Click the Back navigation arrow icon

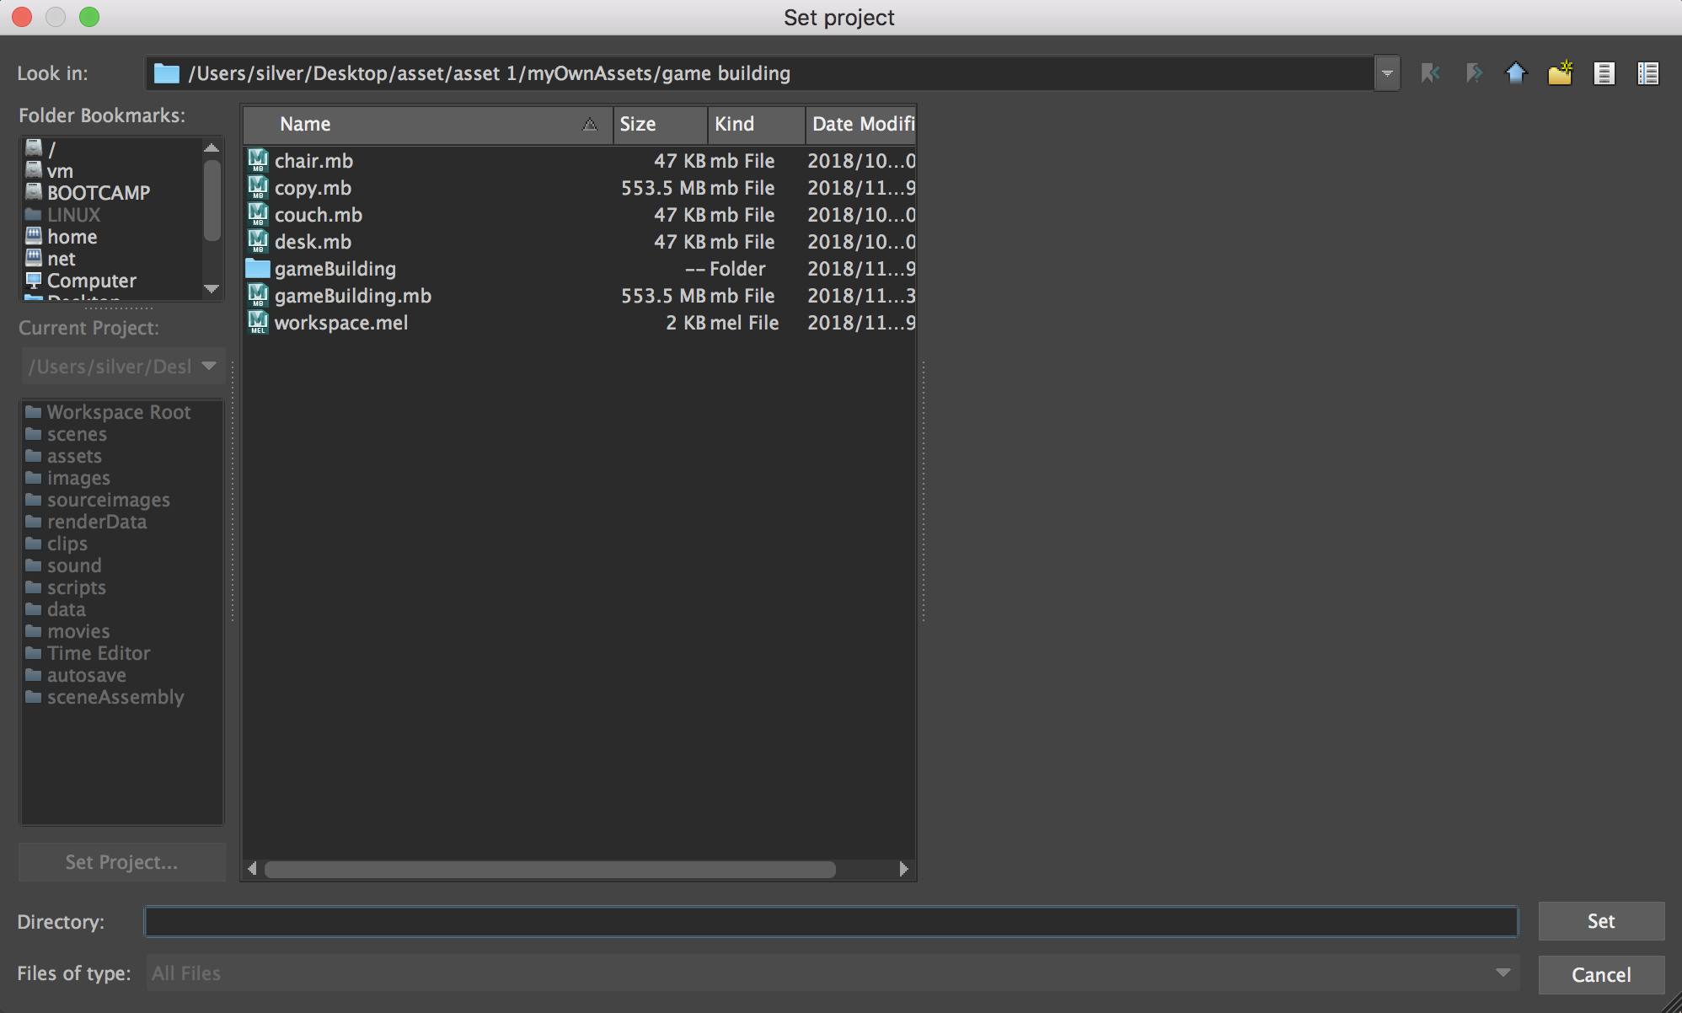pyautogui.click(x=1430, y=73)
